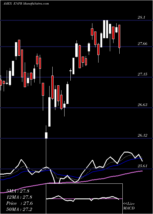
Task: Click the 12MA : 27.8 readout
Action: tap(19, 197)
